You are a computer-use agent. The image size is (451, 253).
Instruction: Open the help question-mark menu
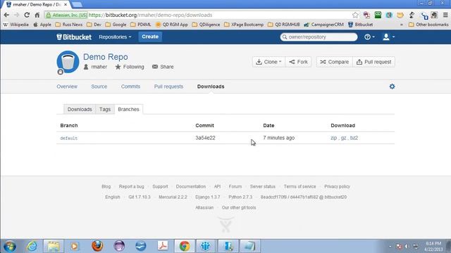(369, 37)
